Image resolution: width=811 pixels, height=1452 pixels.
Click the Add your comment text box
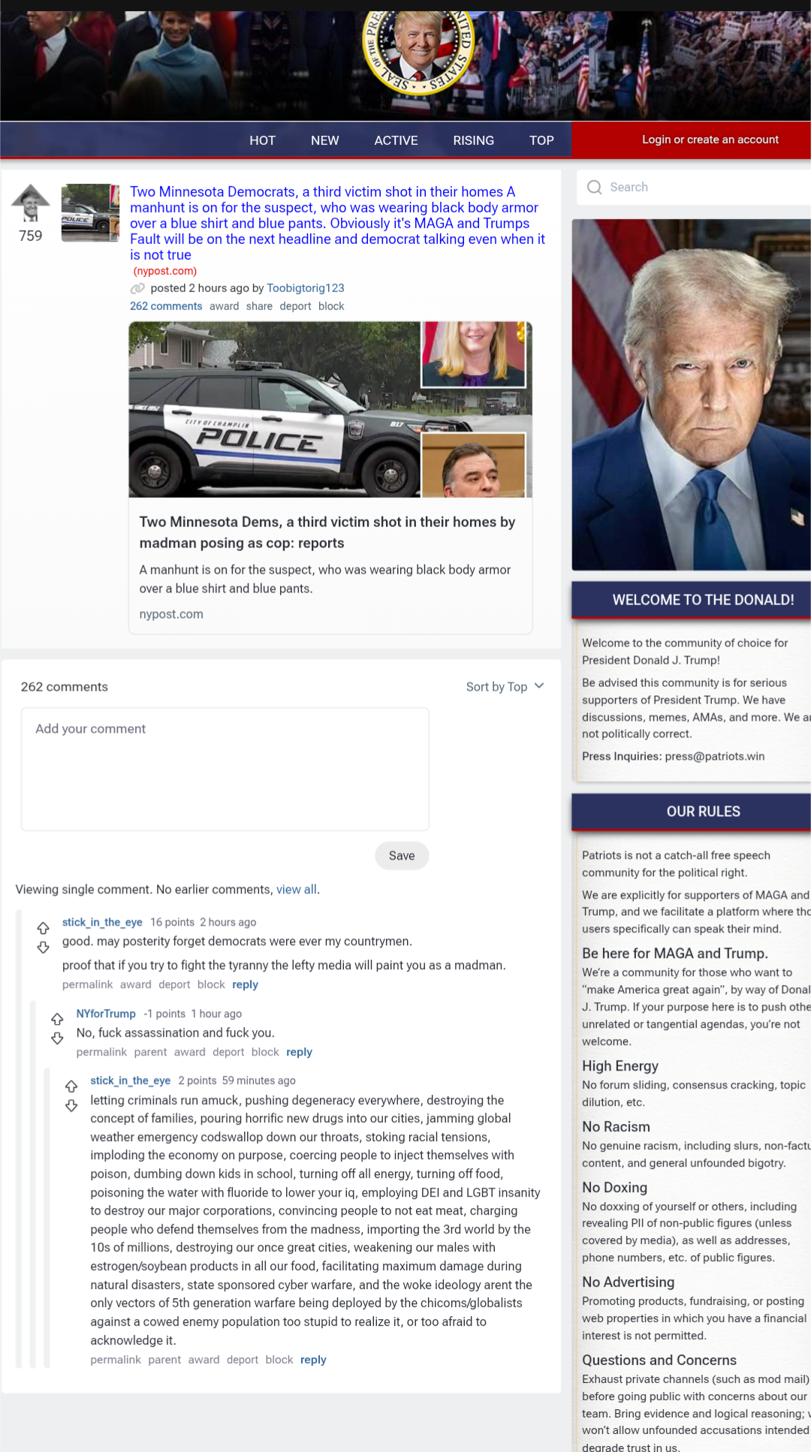(x=225, y=769)
